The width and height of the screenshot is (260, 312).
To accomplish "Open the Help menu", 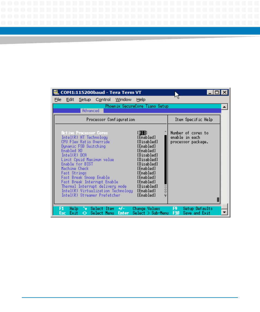I will pos(141,99).
